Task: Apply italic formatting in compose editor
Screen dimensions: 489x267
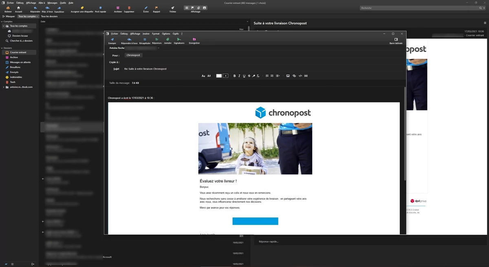Action: coord(239,76)
